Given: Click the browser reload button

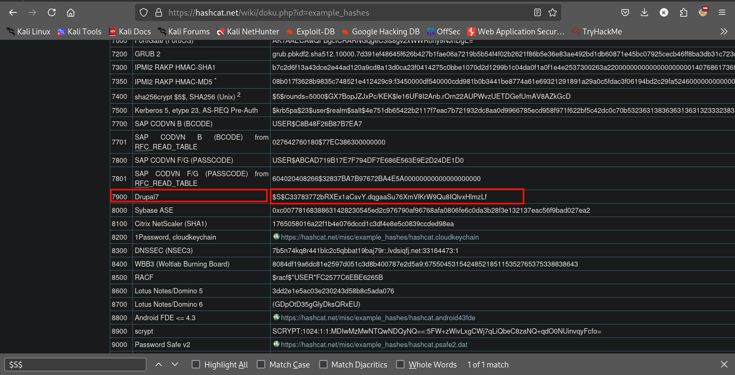Looking at the screenshot, I should pyautogui.click(x=52, y=12).
